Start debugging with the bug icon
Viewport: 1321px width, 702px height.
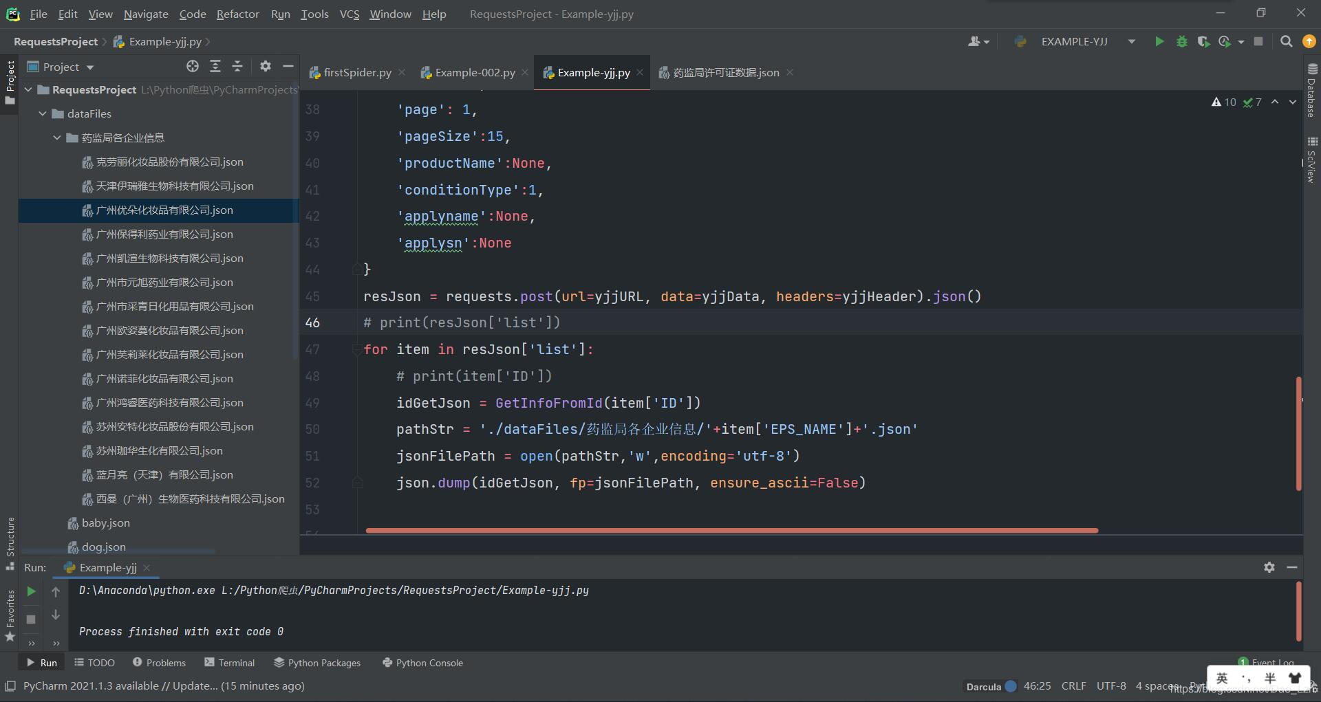(1181, 42)
